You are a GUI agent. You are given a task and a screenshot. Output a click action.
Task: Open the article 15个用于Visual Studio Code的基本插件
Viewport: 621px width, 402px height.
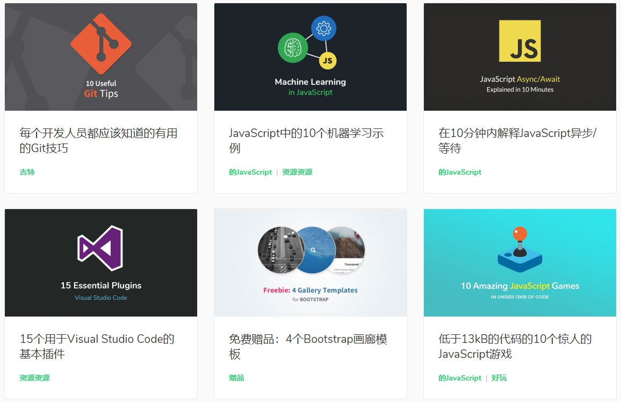click(x=97, y=346)
